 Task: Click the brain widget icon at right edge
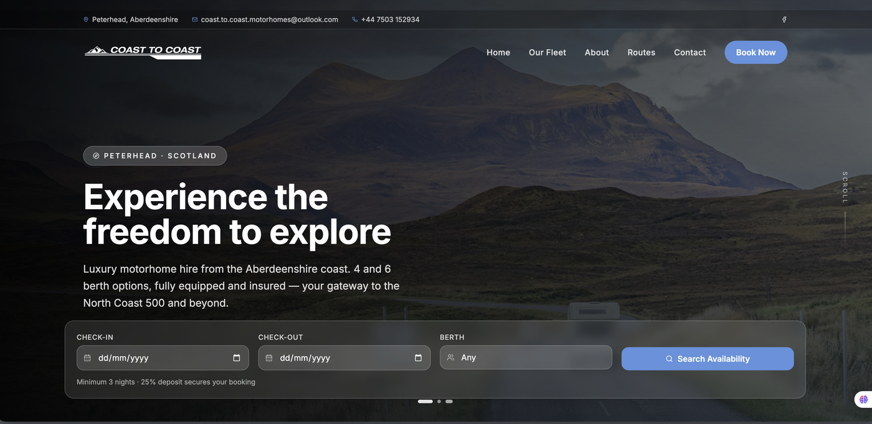863,399
